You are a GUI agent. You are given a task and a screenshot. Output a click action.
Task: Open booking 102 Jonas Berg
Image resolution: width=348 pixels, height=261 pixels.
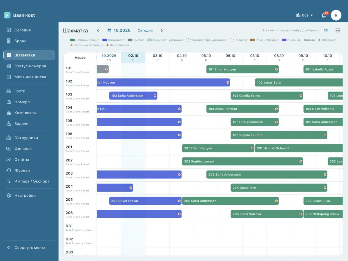(x=299, y=83)
